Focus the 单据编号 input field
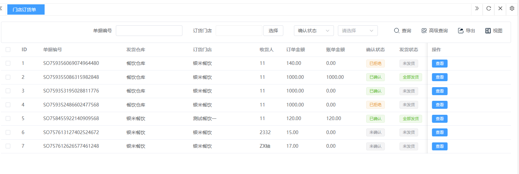 (149, 31)
